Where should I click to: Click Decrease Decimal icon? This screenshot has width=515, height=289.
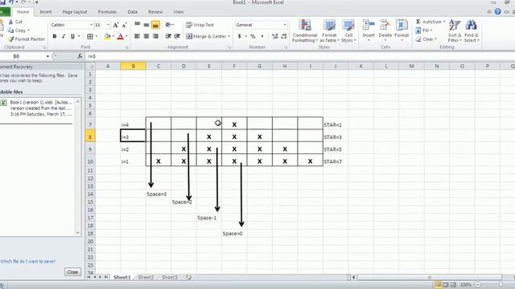284,36
